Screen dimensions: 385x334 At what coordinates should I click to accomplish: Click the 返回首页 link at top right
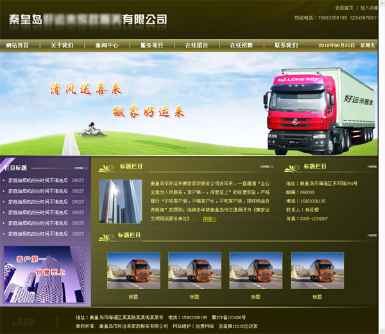[x=344, y=8]
